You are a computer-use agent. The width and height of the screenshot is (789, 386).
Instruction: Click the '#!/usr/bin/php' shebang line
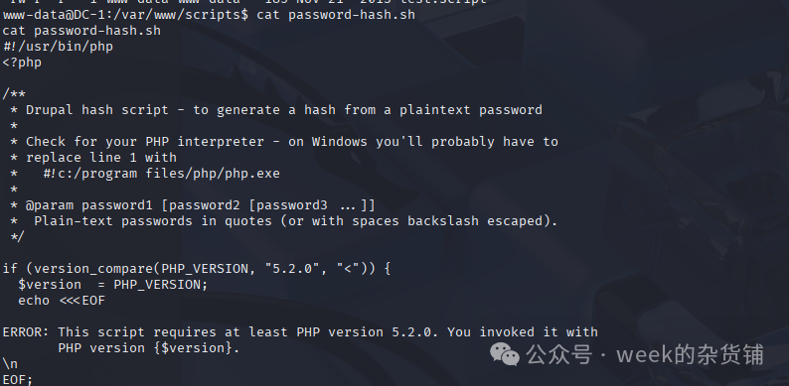58,47
